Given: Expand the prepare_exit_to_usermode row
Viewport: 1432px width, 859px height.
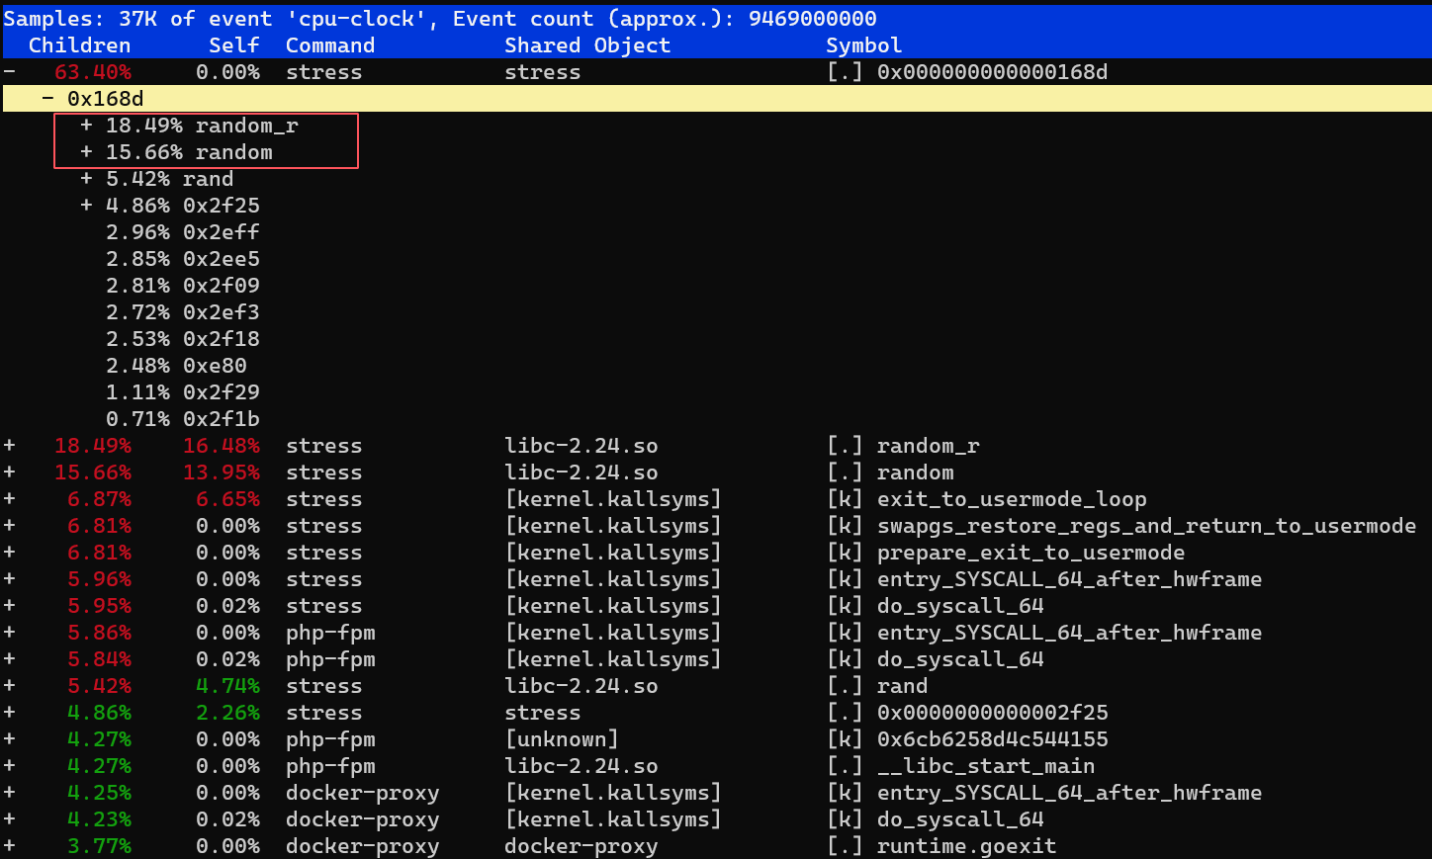Looking at the screenshot, I should click(9, 553).
